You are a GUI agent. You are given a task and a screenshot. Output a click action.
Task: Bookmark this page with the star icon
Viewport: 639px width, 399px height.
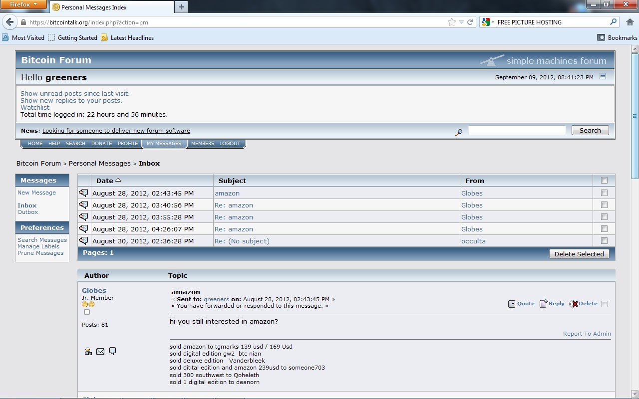pyautogui.click(x=452, y=22)
